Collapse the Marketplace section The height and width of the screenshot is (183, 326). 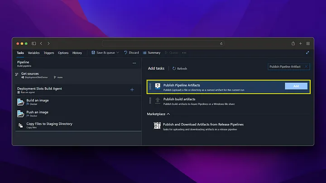(x=158, y=114)
